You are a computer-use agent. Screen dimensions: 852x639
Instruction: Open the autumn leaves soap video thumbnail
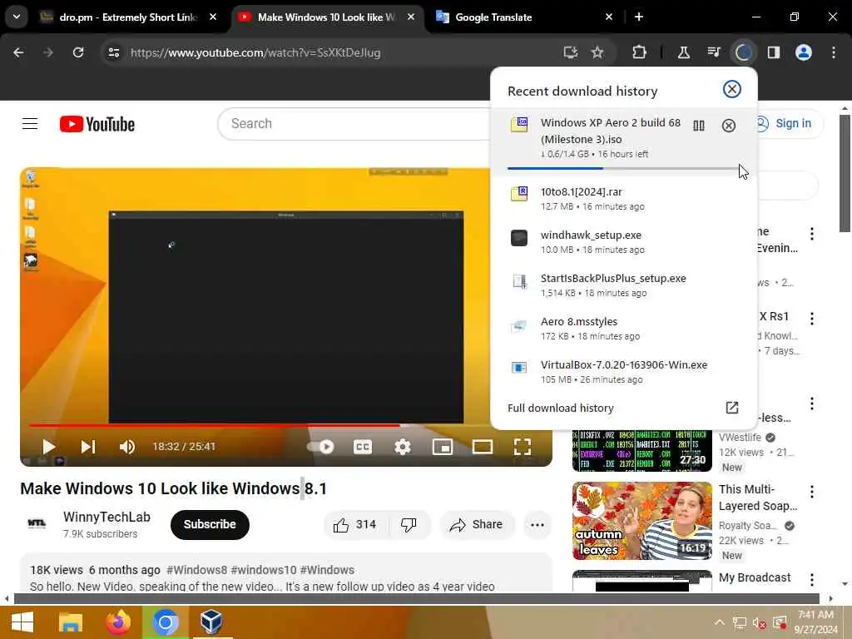click(x=641, y=521)
